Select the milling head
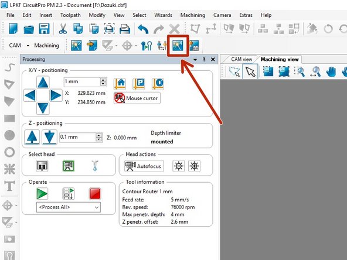 pyautogui.click(x=42, y=166)
